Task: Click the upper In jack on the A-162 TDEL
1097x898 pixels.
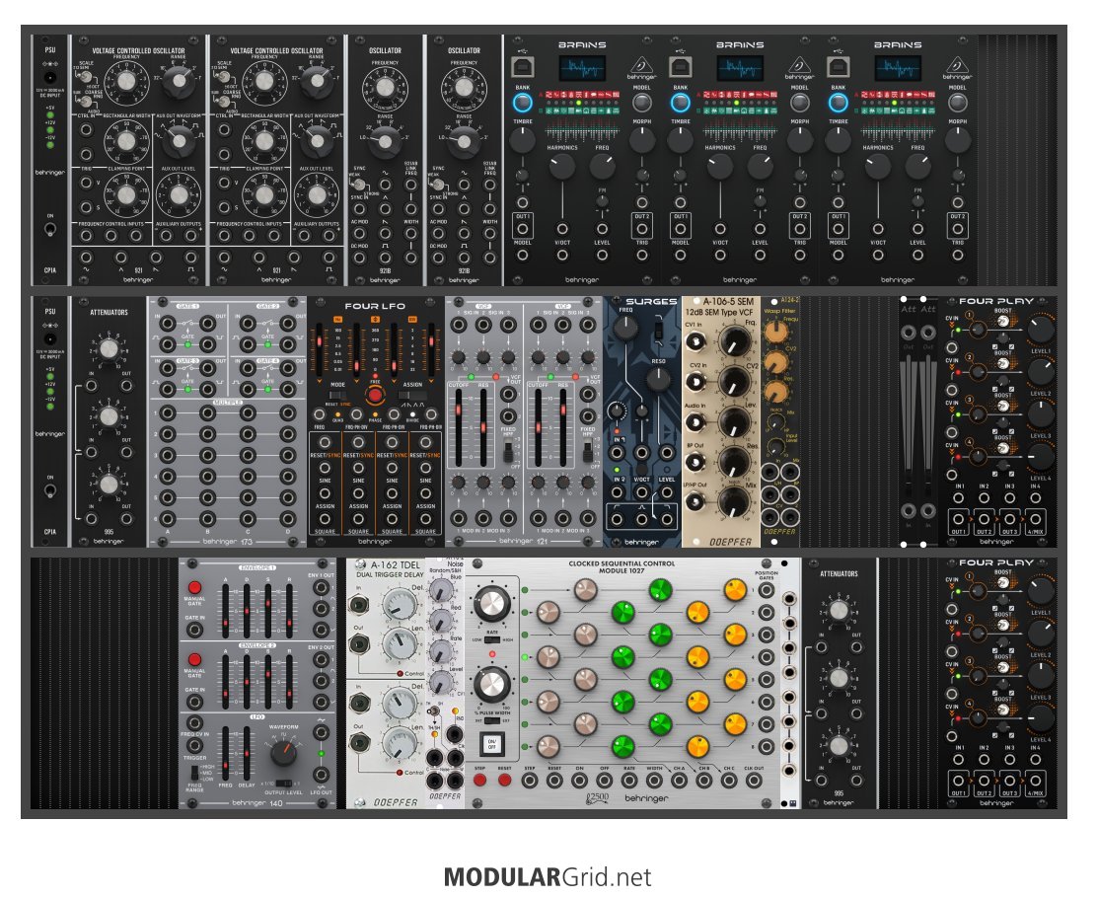Action: 359,605
